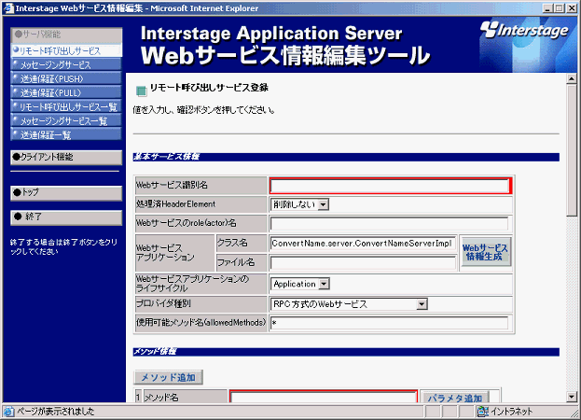Click the サーバ機能 header button
Screen dimensions: 581x420
click(66, 35)
